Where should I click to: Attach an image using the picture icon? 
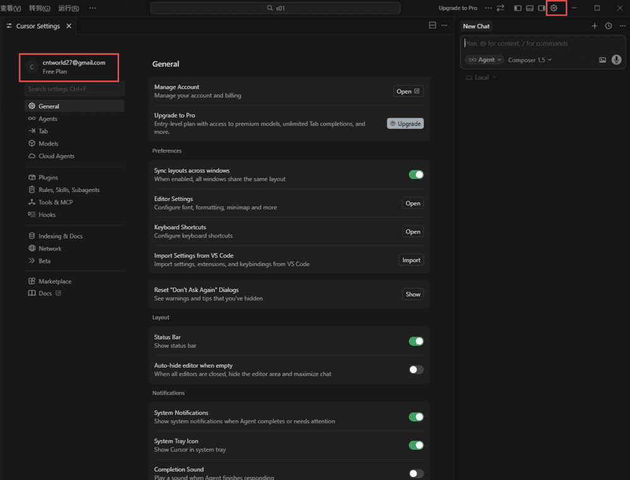(x=602, y=60)
